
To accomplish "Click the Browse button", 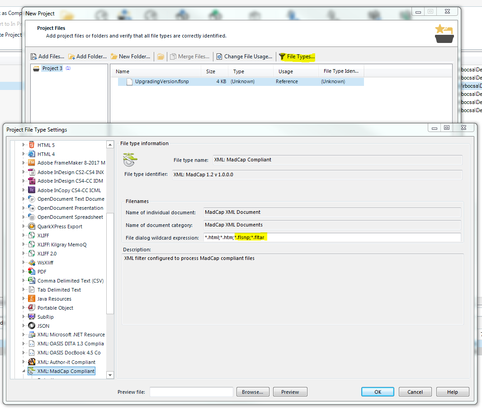I will 253,392.
